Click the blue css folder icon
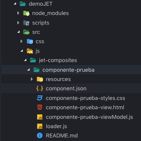Image resolution: width=141 pixels, height=141 pixels. pyautogui.click(x=30, y=41)
